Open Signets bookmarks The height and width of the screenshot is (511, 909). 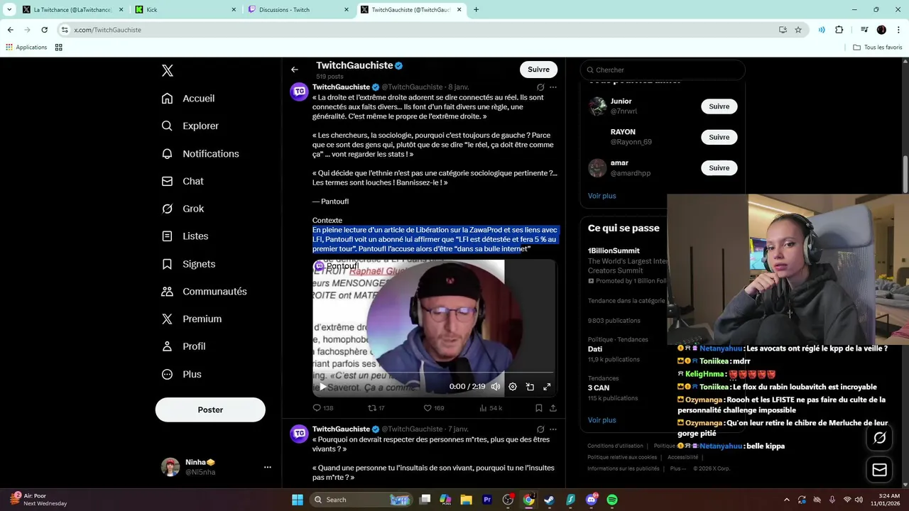pyautogui.click(x=188, y=264)
